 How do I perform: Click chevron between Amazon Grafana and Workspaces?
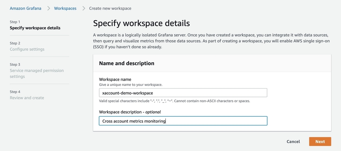tap(48, 8)
